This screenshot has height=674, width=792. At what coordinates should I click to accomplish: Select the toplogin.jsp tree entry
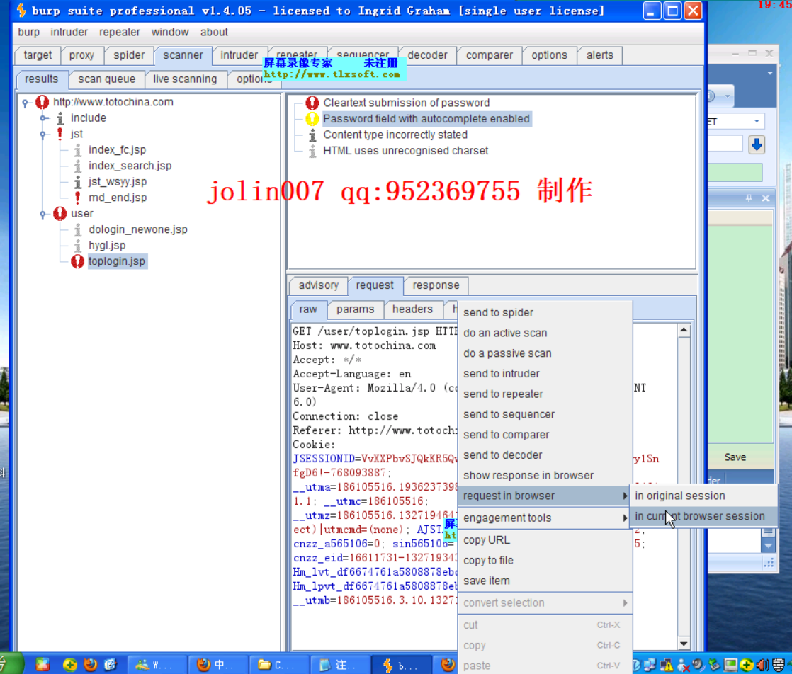[x=117, y=261]
